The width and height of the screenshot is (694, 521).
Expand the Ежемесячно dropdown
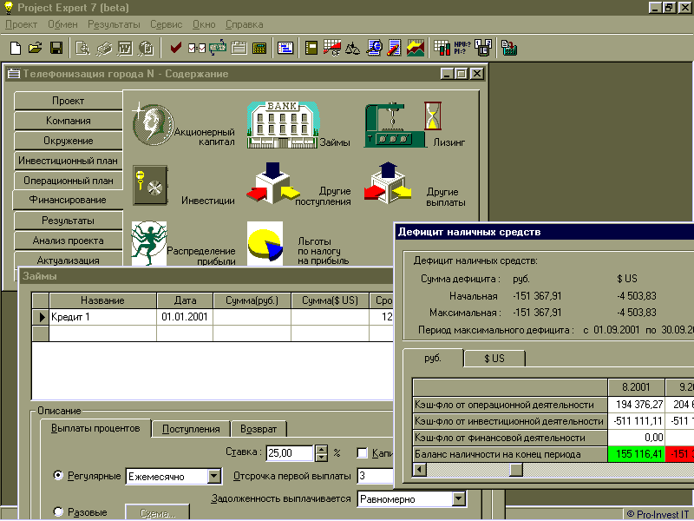[214, 476]
